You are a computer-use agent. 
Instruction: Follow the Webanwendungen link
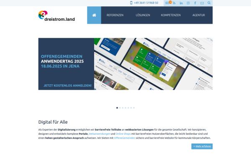[x=100, y=134]
